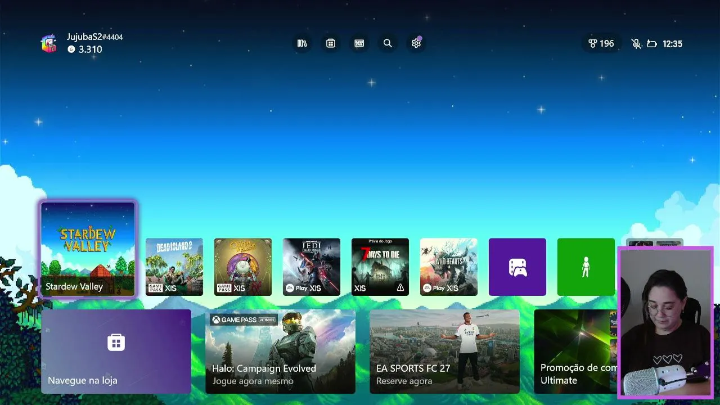Click the warning icon on 7 Days to Die

400,288
